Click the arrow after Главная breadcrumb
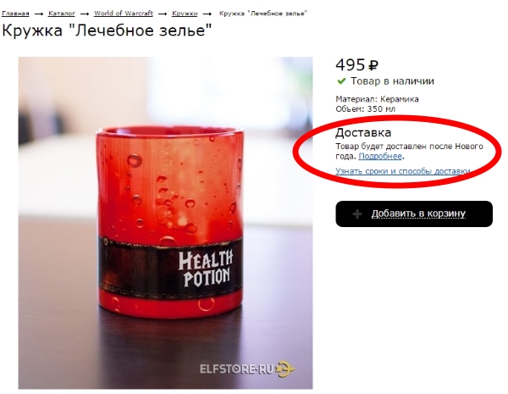 pos(39,14)
